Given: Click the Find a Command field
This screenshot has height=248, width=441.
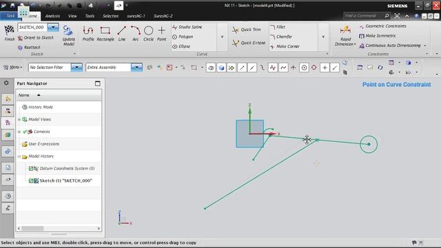Looking at the screenshot, I should click(363, 16).
